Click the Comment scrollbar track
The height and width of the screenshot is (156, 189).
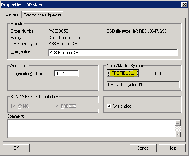(178, 129)
